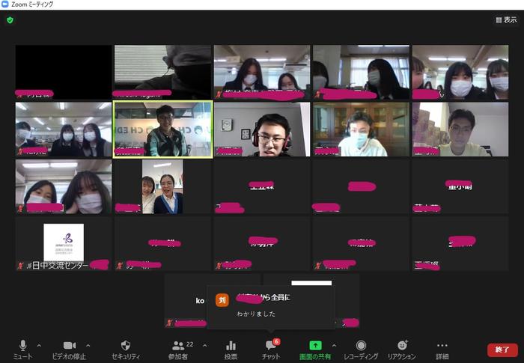
Task: Open the 表示 view layout menu
Action: (x=506, y=20)
